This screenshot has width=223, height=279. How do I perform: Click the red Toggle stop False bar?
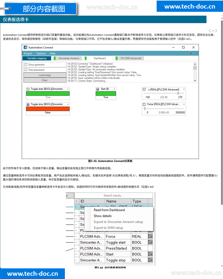[x=48, y=109]
